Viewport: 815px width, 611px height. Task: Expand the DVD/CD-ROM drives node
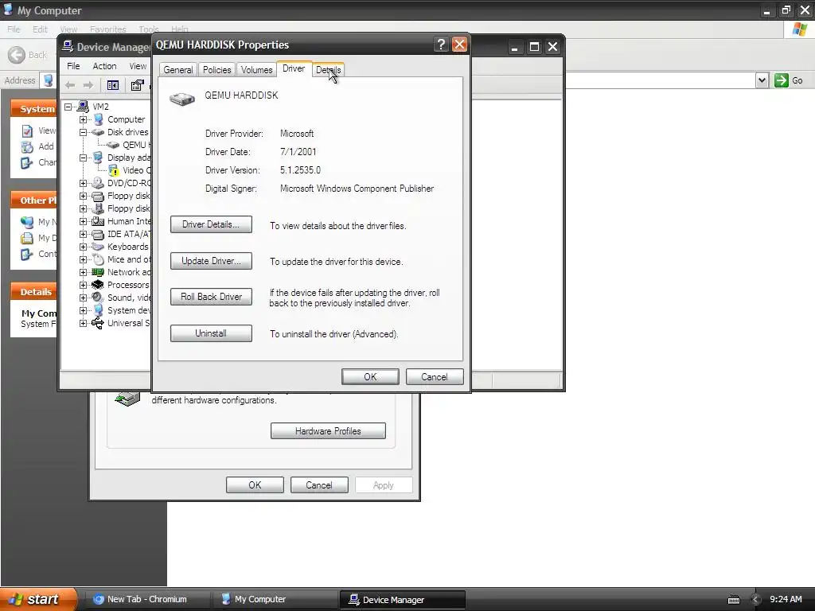coord(83,184)
